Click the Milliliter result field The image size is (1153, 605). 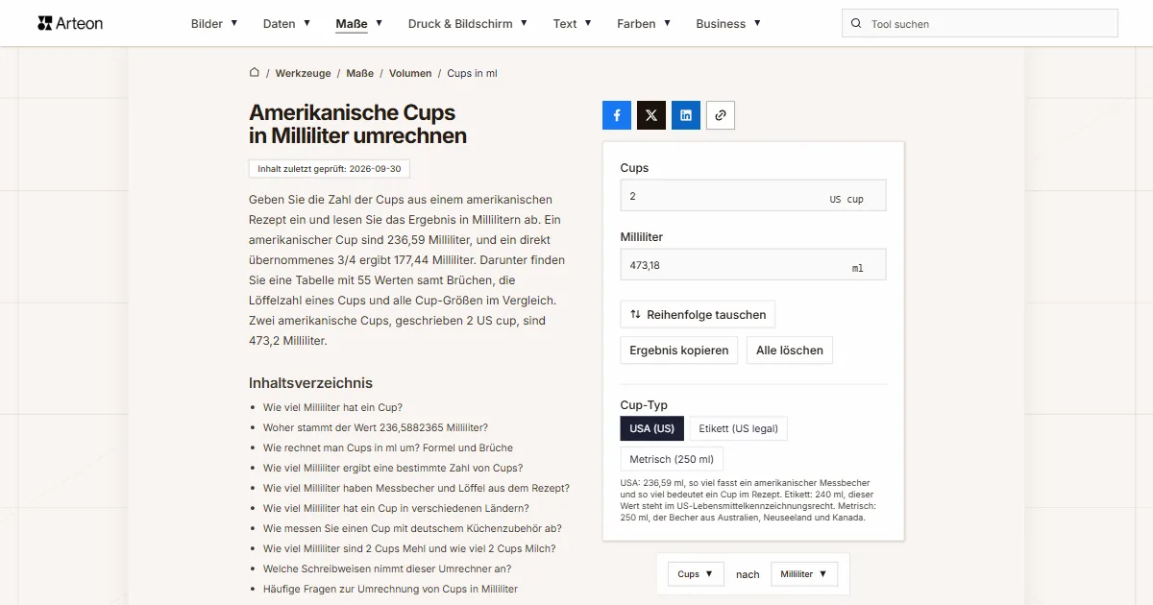click(753, 264)
